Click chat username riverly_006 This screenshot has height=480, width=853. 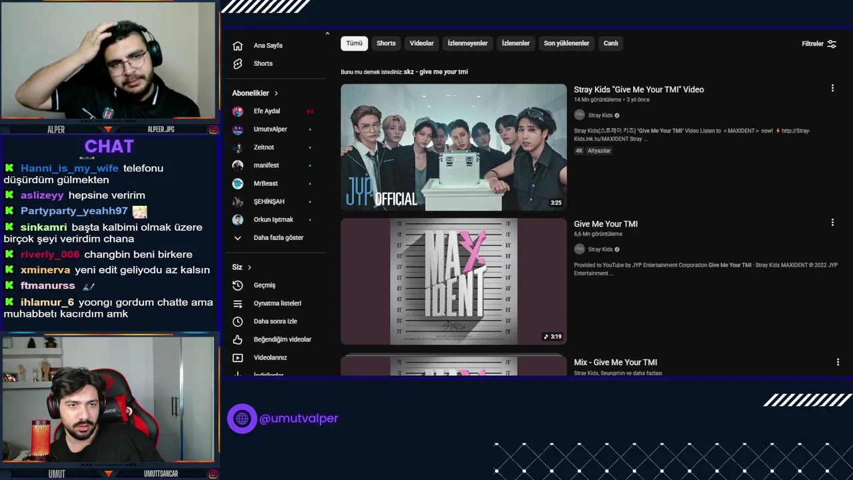point(50,255)
